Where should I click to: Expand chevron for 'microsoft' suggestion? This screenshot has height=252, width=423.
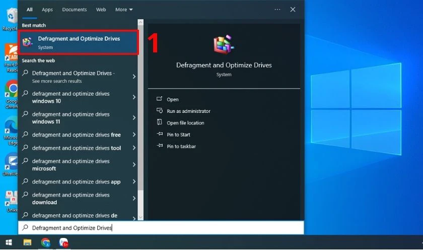click(x=134, y=165)
